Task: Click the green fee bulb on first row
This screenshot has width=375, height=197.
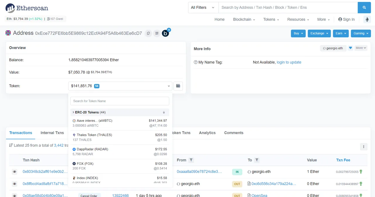Action: pos(361,172)
